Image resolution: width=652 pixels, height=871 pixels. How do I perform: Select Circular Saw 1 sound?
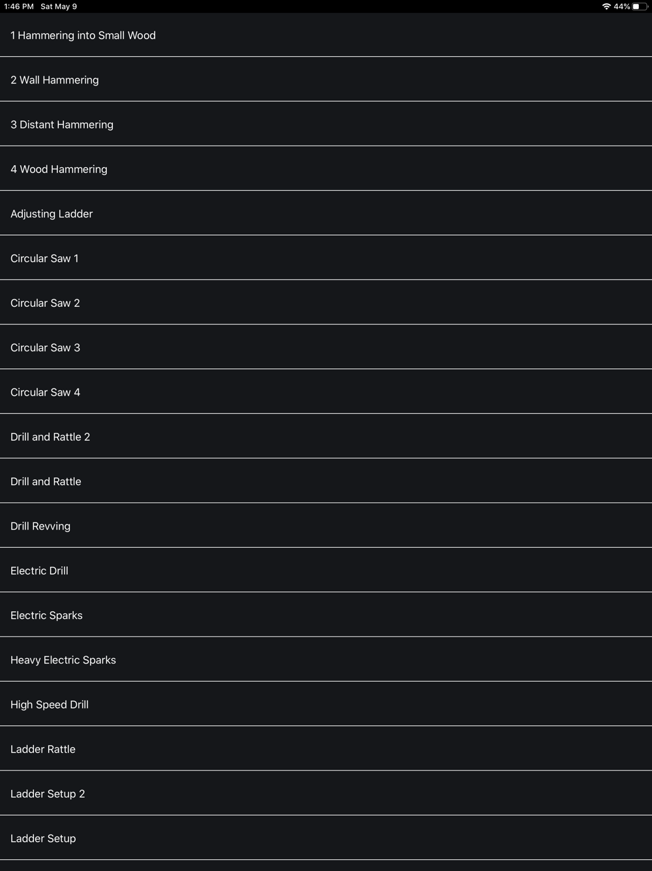pyautogui.click(x=326, y=258)
